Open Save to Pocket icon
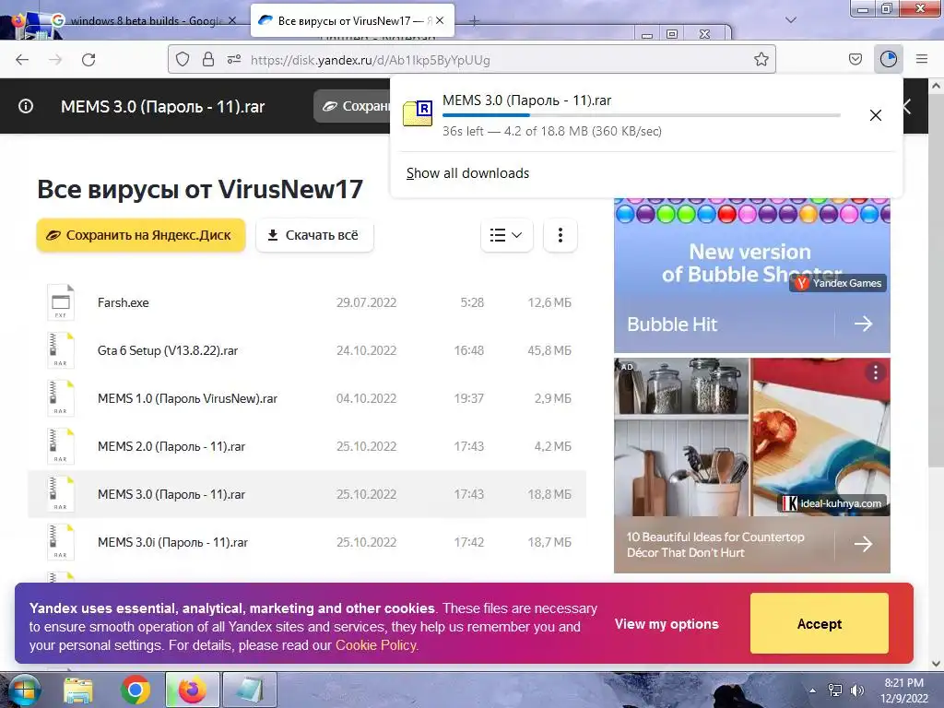Screen dimensions: 944x708 point(855,59)
